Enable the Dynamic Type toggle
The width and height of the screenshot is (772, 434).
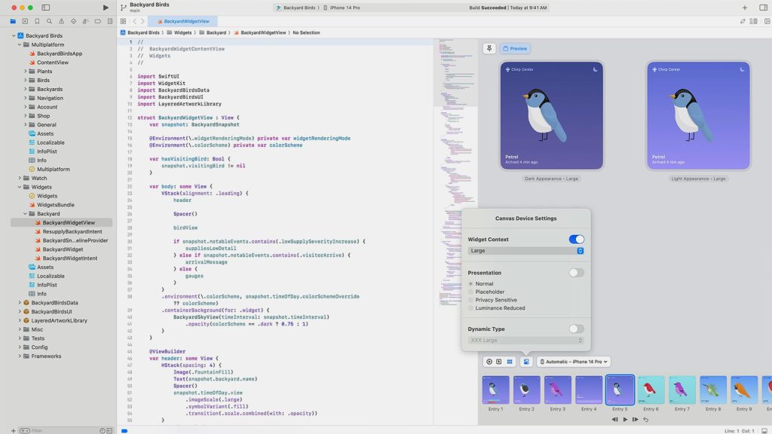pyautogui.click(x=576, y=329)
